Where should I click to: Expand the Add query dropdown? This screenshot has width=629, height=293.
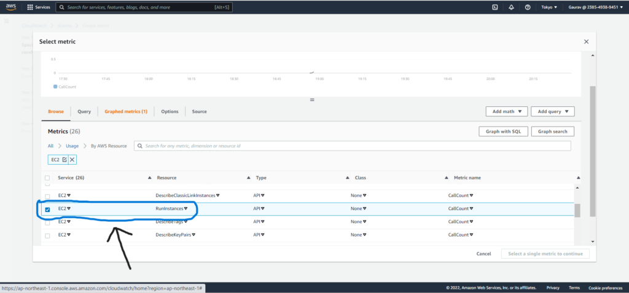(552, 112)
